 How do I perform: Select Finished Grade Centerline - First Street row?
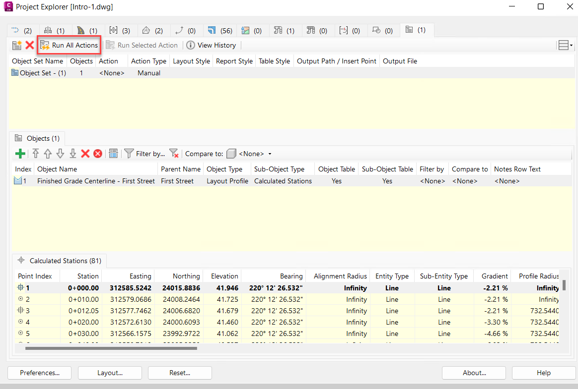291,181
